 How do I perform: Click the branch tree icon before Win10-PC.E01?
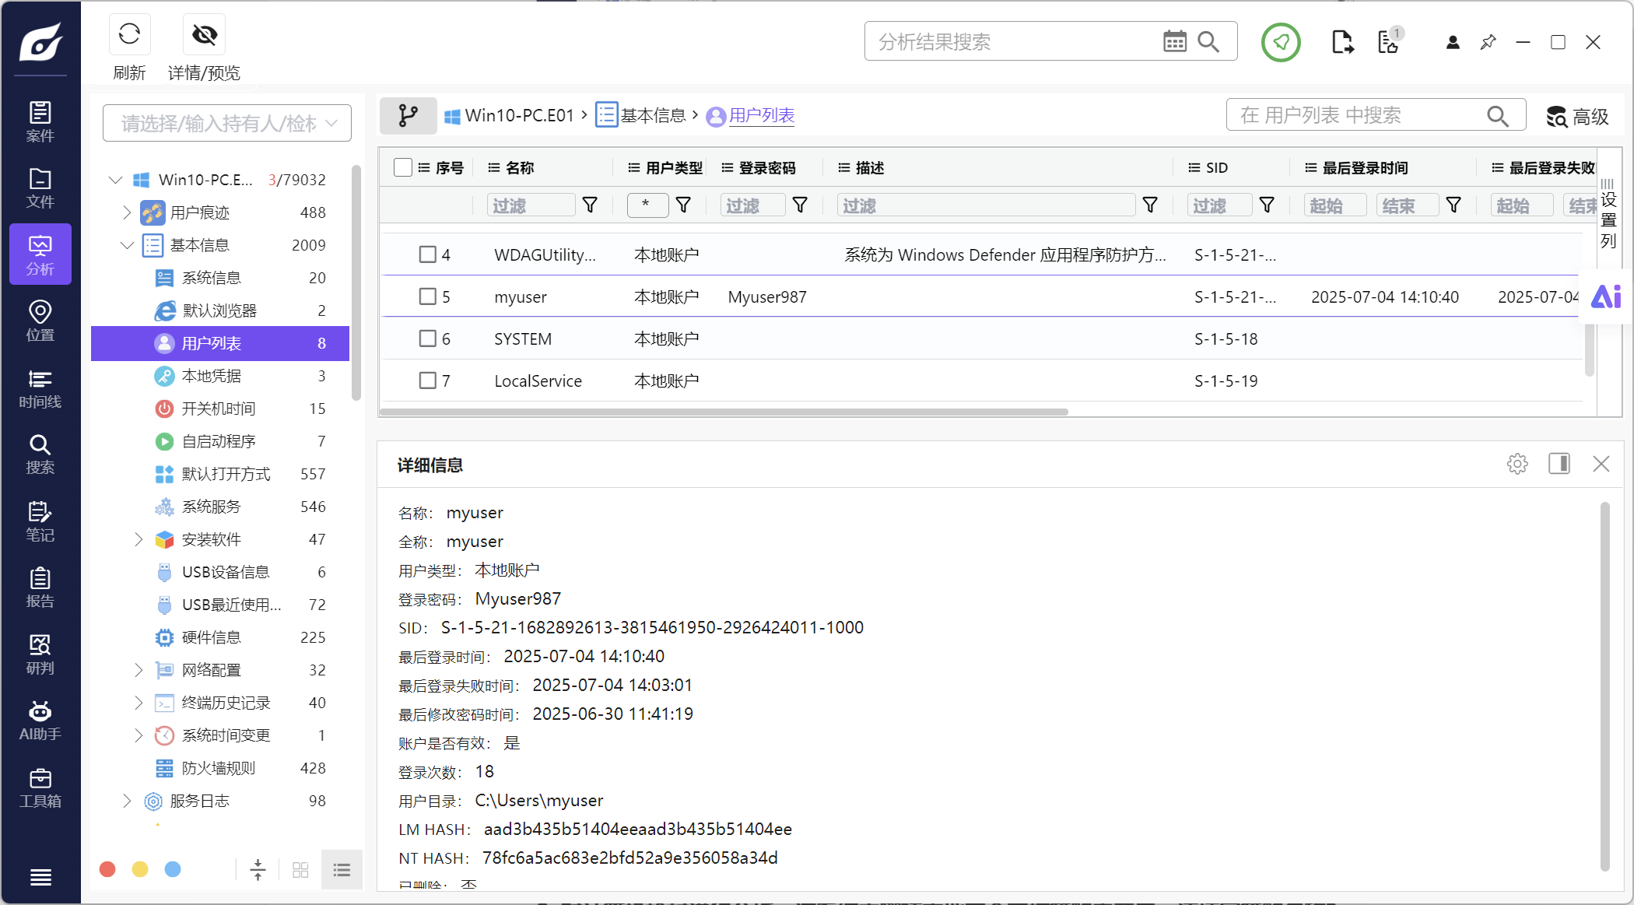408,116
